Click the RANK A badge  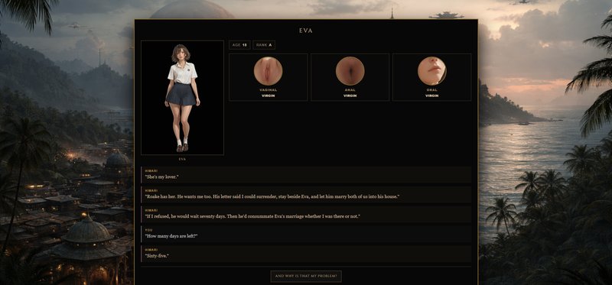pos(264,45)
